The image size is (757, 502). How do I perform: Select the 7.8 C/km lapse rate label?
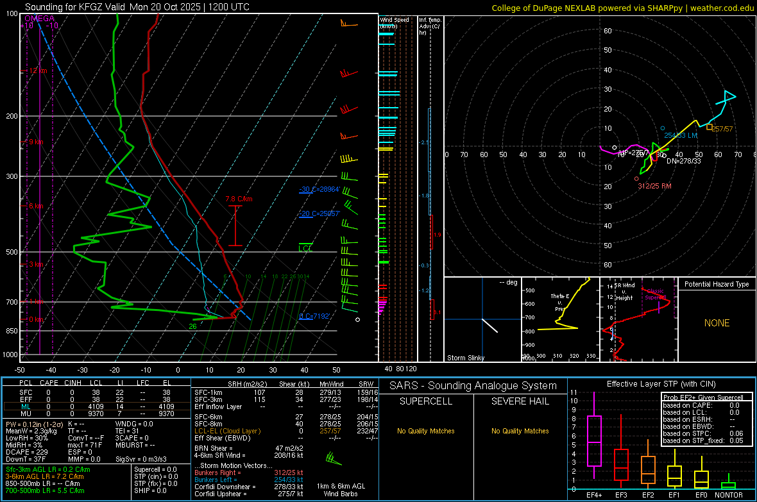click(x=239, y=199)
